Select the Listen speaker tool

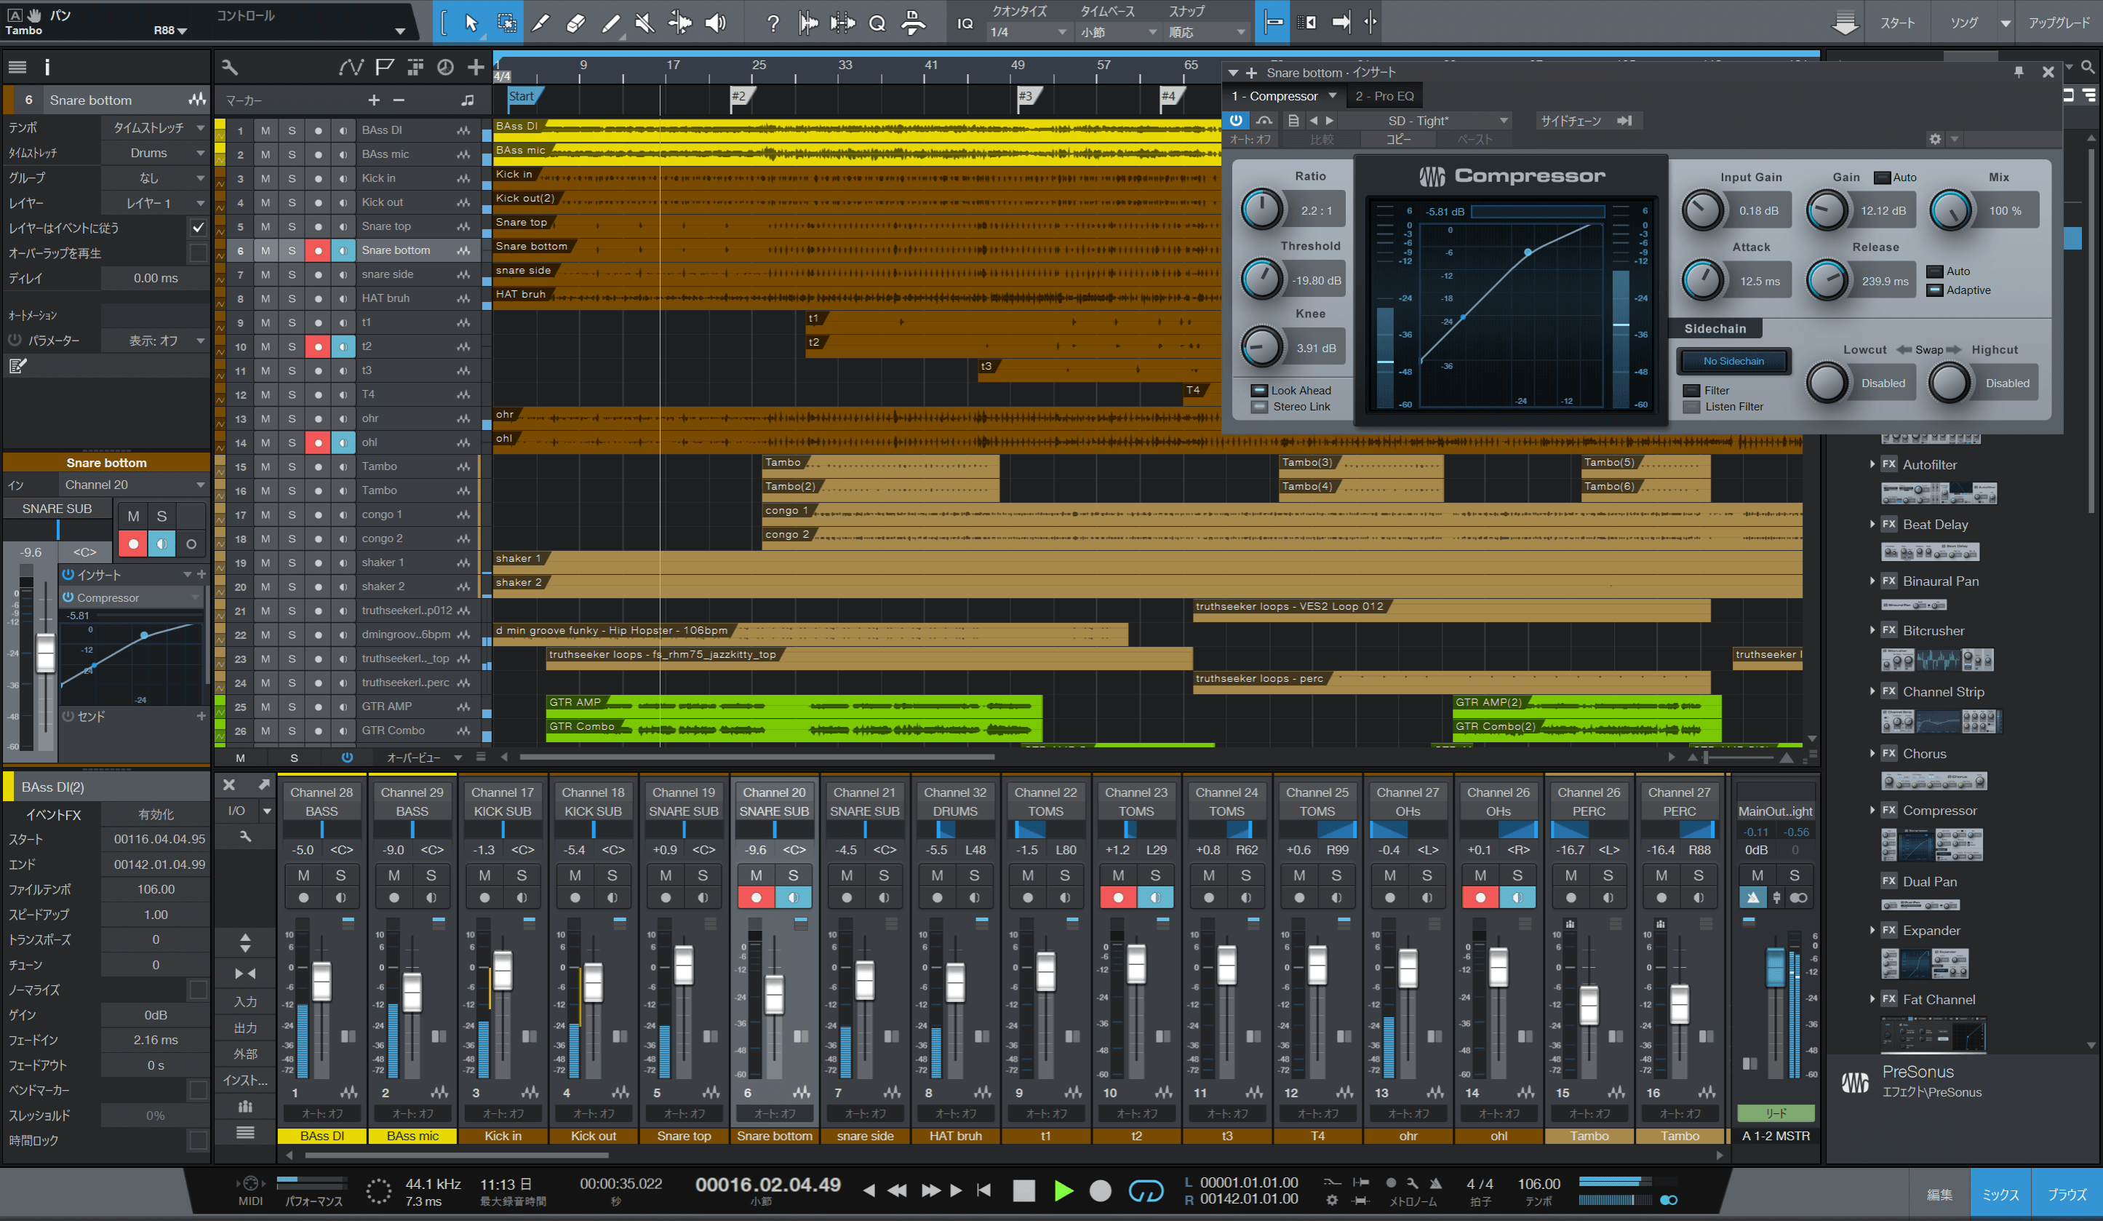click(x=715, y=23)
